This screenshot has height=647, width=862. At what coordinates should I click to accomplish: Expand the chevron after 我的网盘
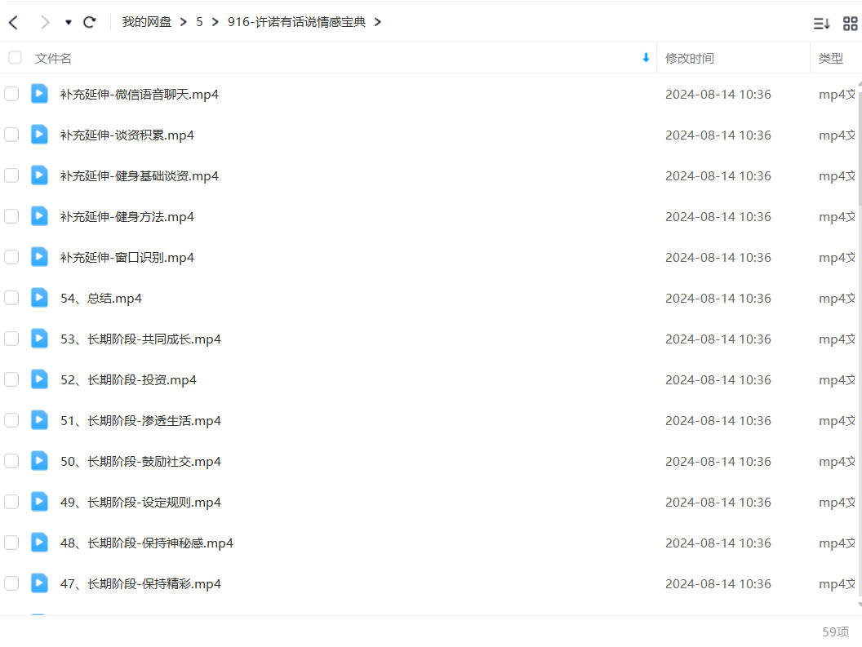tap(184, 22)
